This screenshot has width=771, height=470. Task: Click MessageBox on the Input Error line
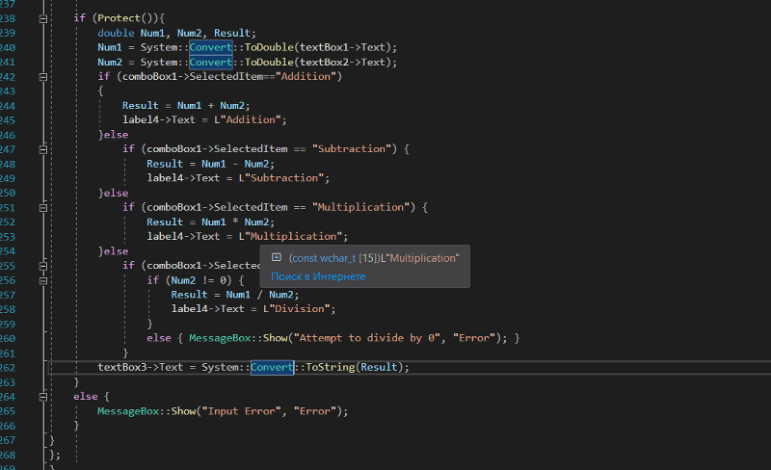click(x=128, y=411)
